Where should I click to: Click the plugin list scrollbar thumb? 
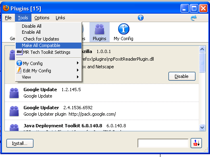[x=202, y=63]
